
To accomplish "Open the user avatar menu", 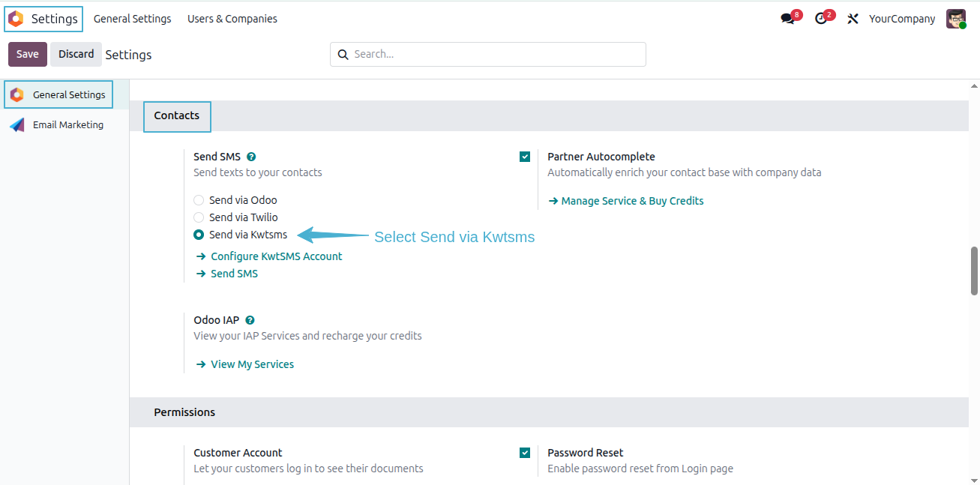I will [x=956, y=19].
